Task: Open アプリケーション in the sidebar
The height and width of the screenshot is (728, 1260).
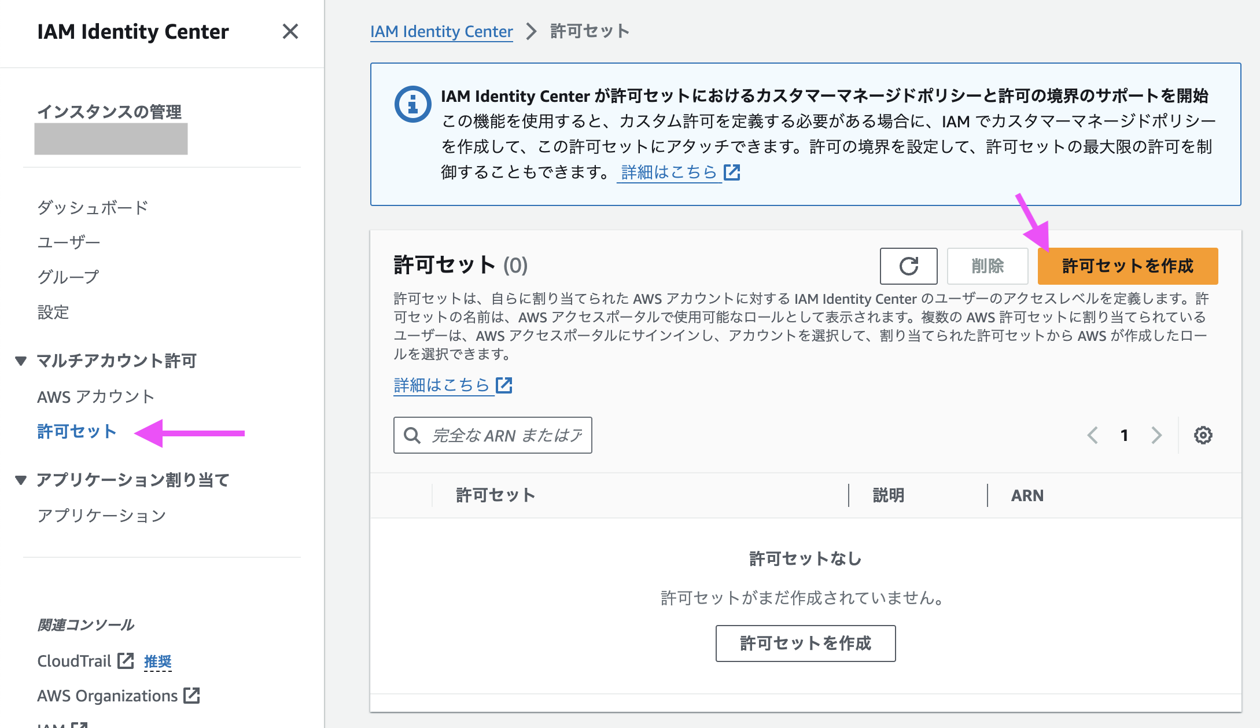Action: pos(102,515)
